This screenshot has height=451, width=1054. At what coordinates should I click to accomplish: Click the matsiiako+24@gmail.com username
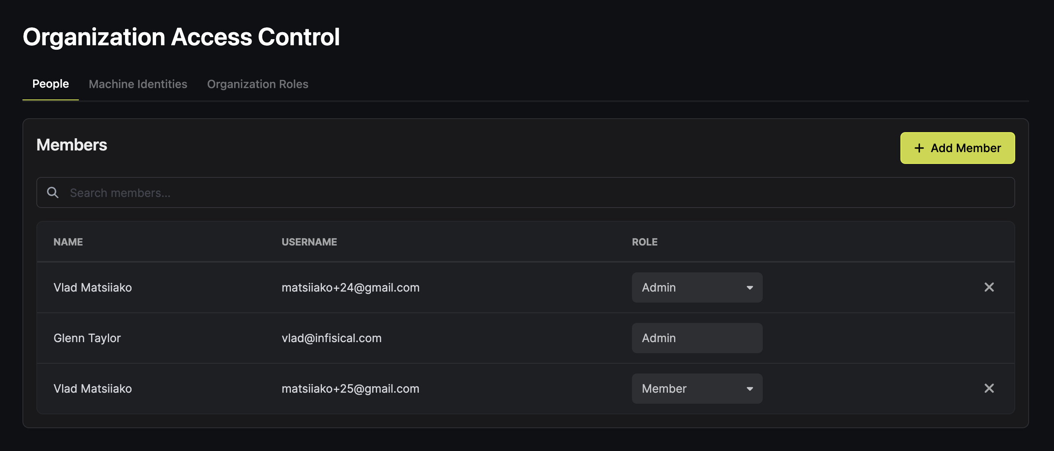(350, 287)
